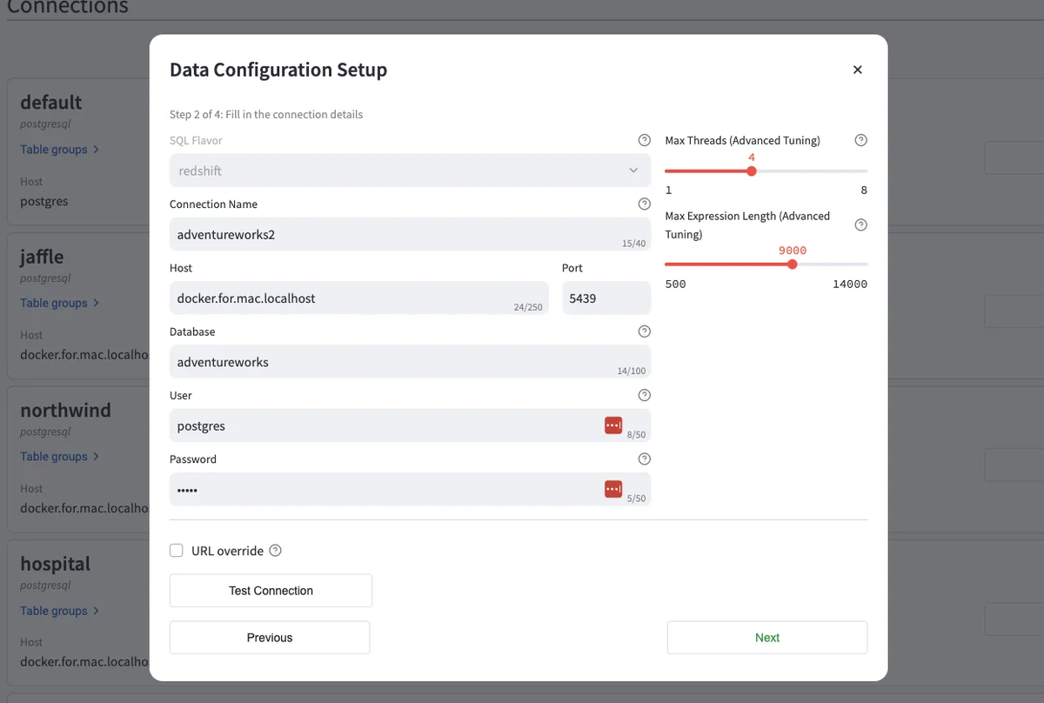Click password manager icon in Password field
The width and height of the screenshot is (1044, 703).
pos(613,489)
